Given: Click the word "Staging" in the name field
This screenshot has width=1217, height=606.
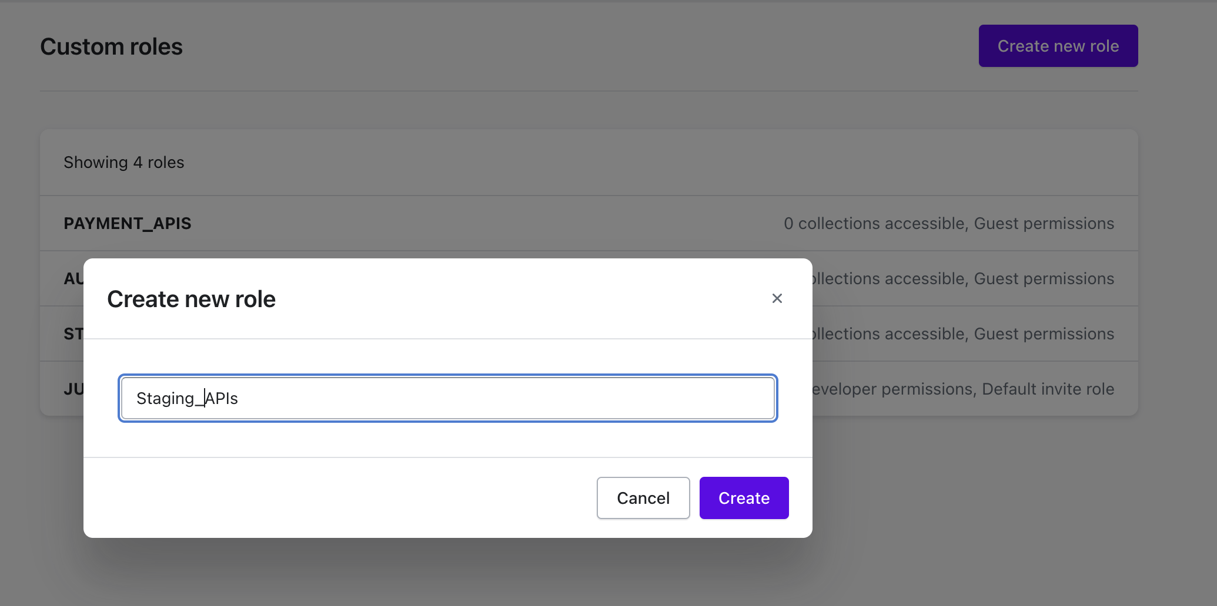Looking at the screenshot, I should pos(165,398).
